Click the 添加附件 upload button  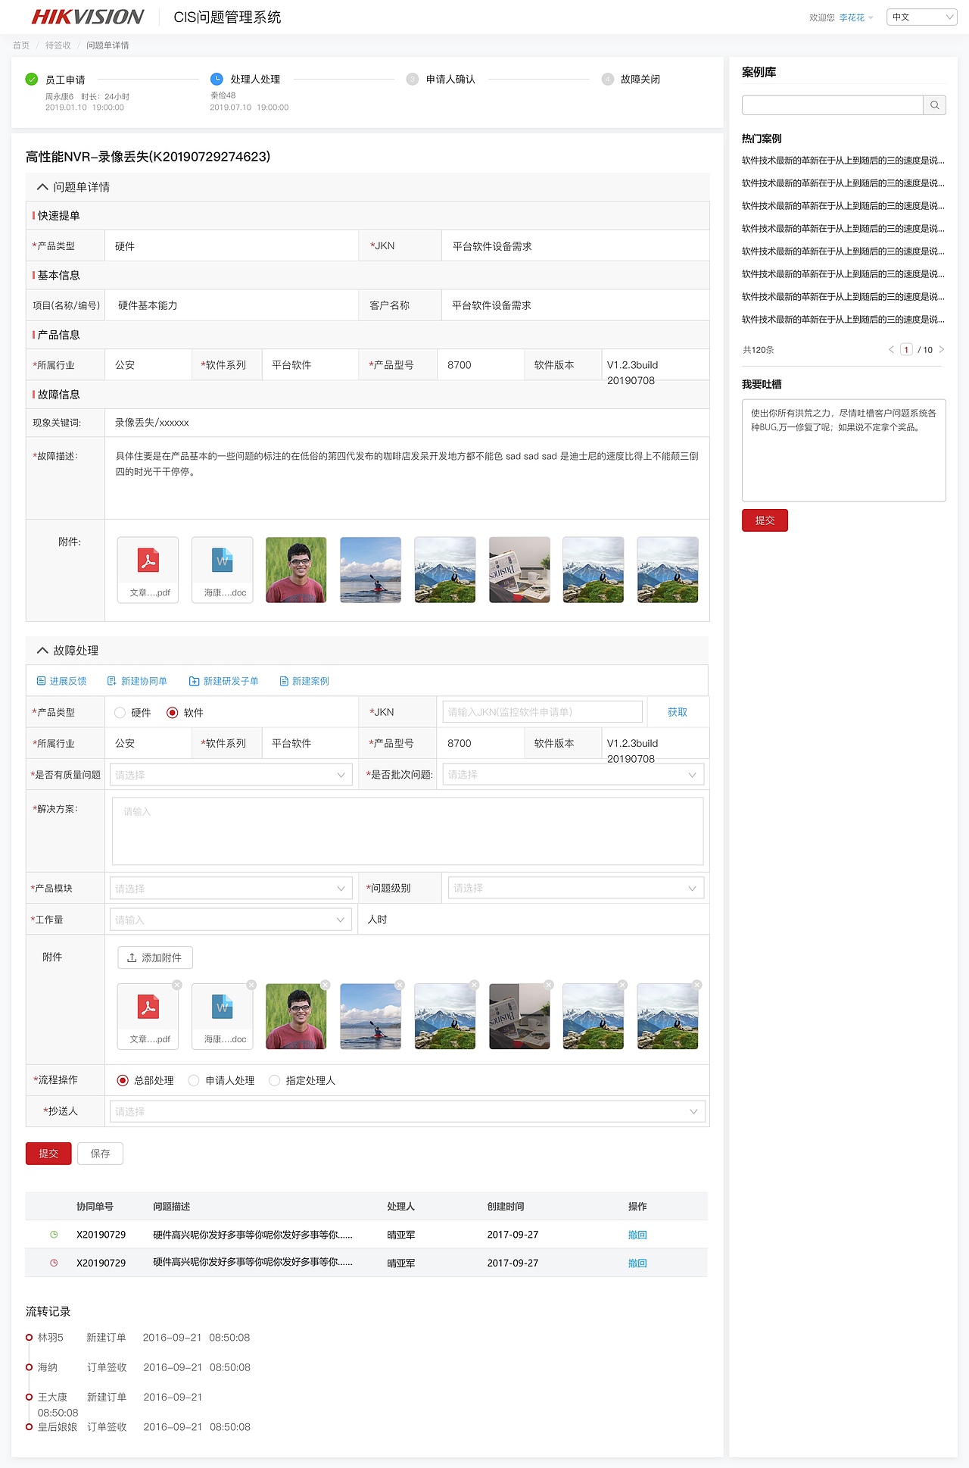click(x=155, y=957)
